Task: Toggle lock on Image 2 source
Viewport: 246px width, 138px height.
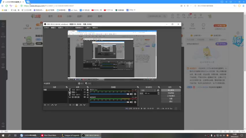Action: pyautogui.click(x=88, y=92)
